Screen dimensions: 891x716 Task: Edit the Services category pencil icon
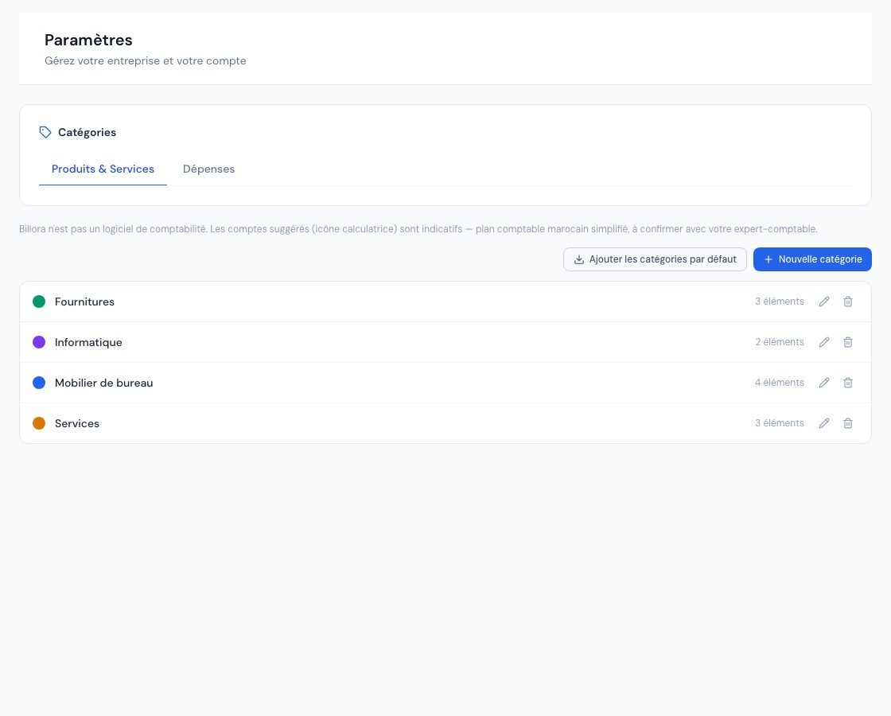[x=824, y=423]
